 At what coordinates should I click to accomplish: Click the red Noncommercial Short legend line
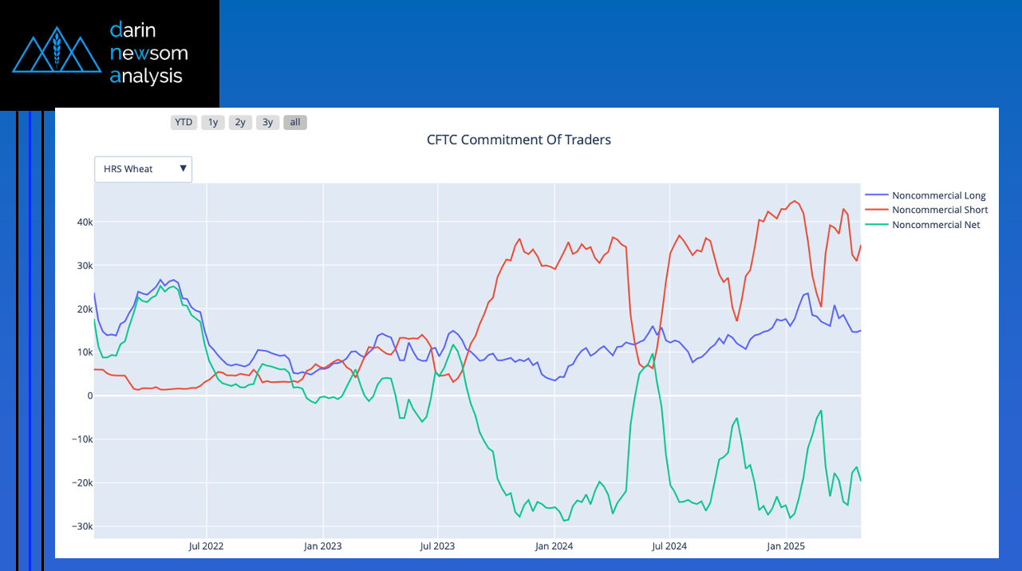[x=877, y=210]
